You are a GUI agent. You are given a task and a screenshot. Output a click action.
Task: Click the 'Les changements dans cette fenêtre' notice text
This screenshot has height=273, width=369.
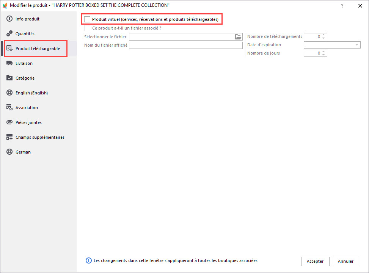(x=176, y=260)
